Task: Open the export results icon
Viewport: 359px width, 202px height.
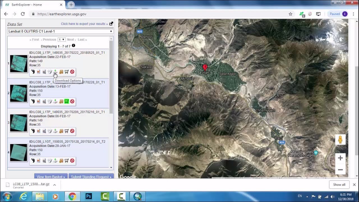Action: [x=111, y=24]
